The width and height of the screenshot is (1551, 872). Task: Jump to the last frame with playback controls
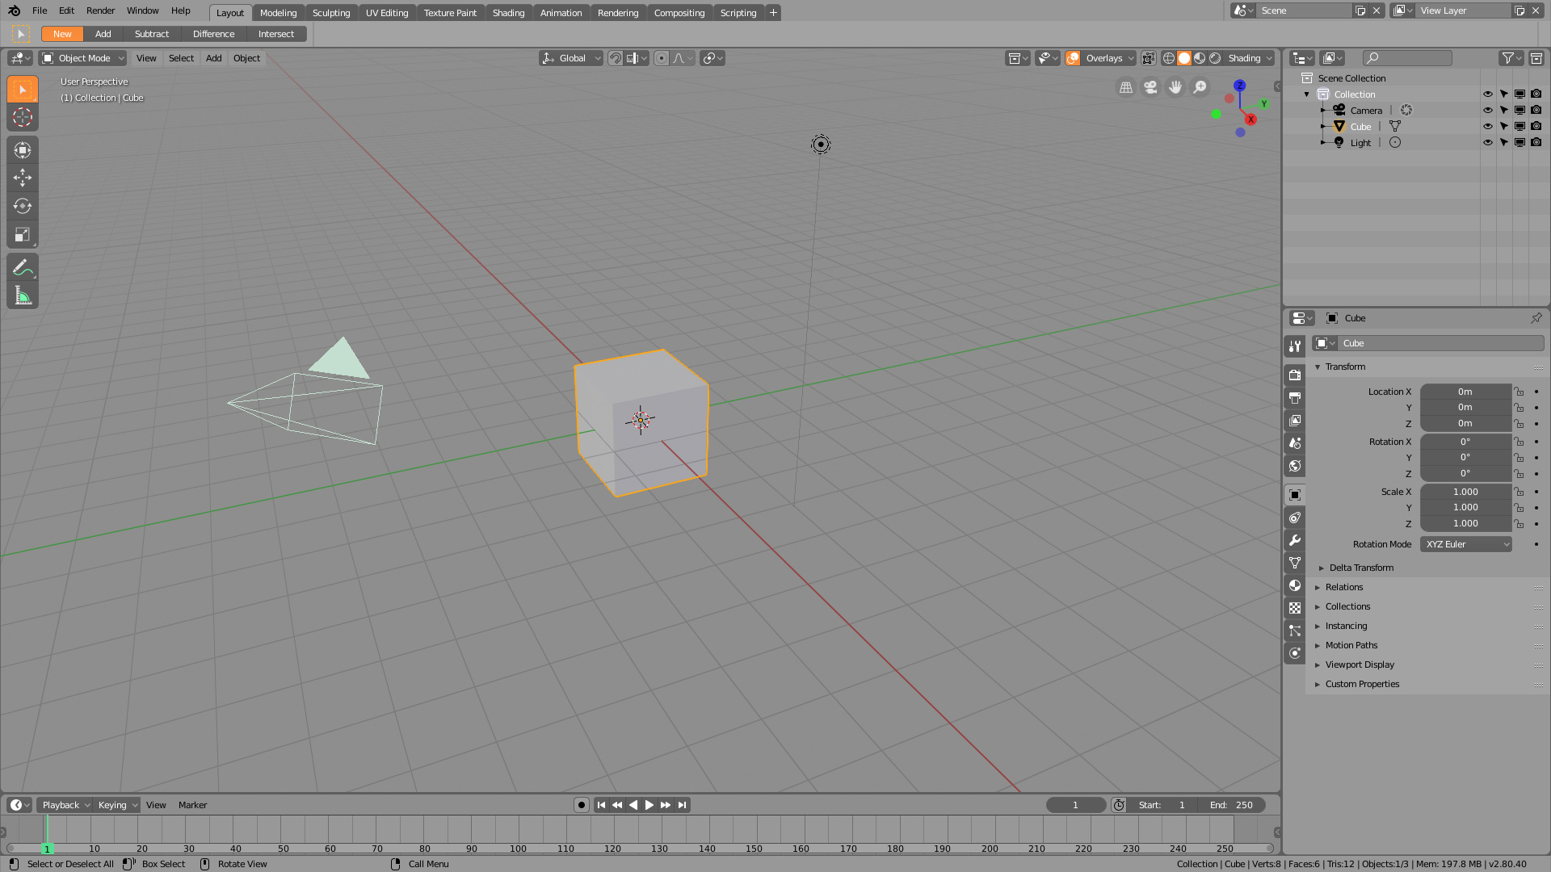[x=681, y=804]
